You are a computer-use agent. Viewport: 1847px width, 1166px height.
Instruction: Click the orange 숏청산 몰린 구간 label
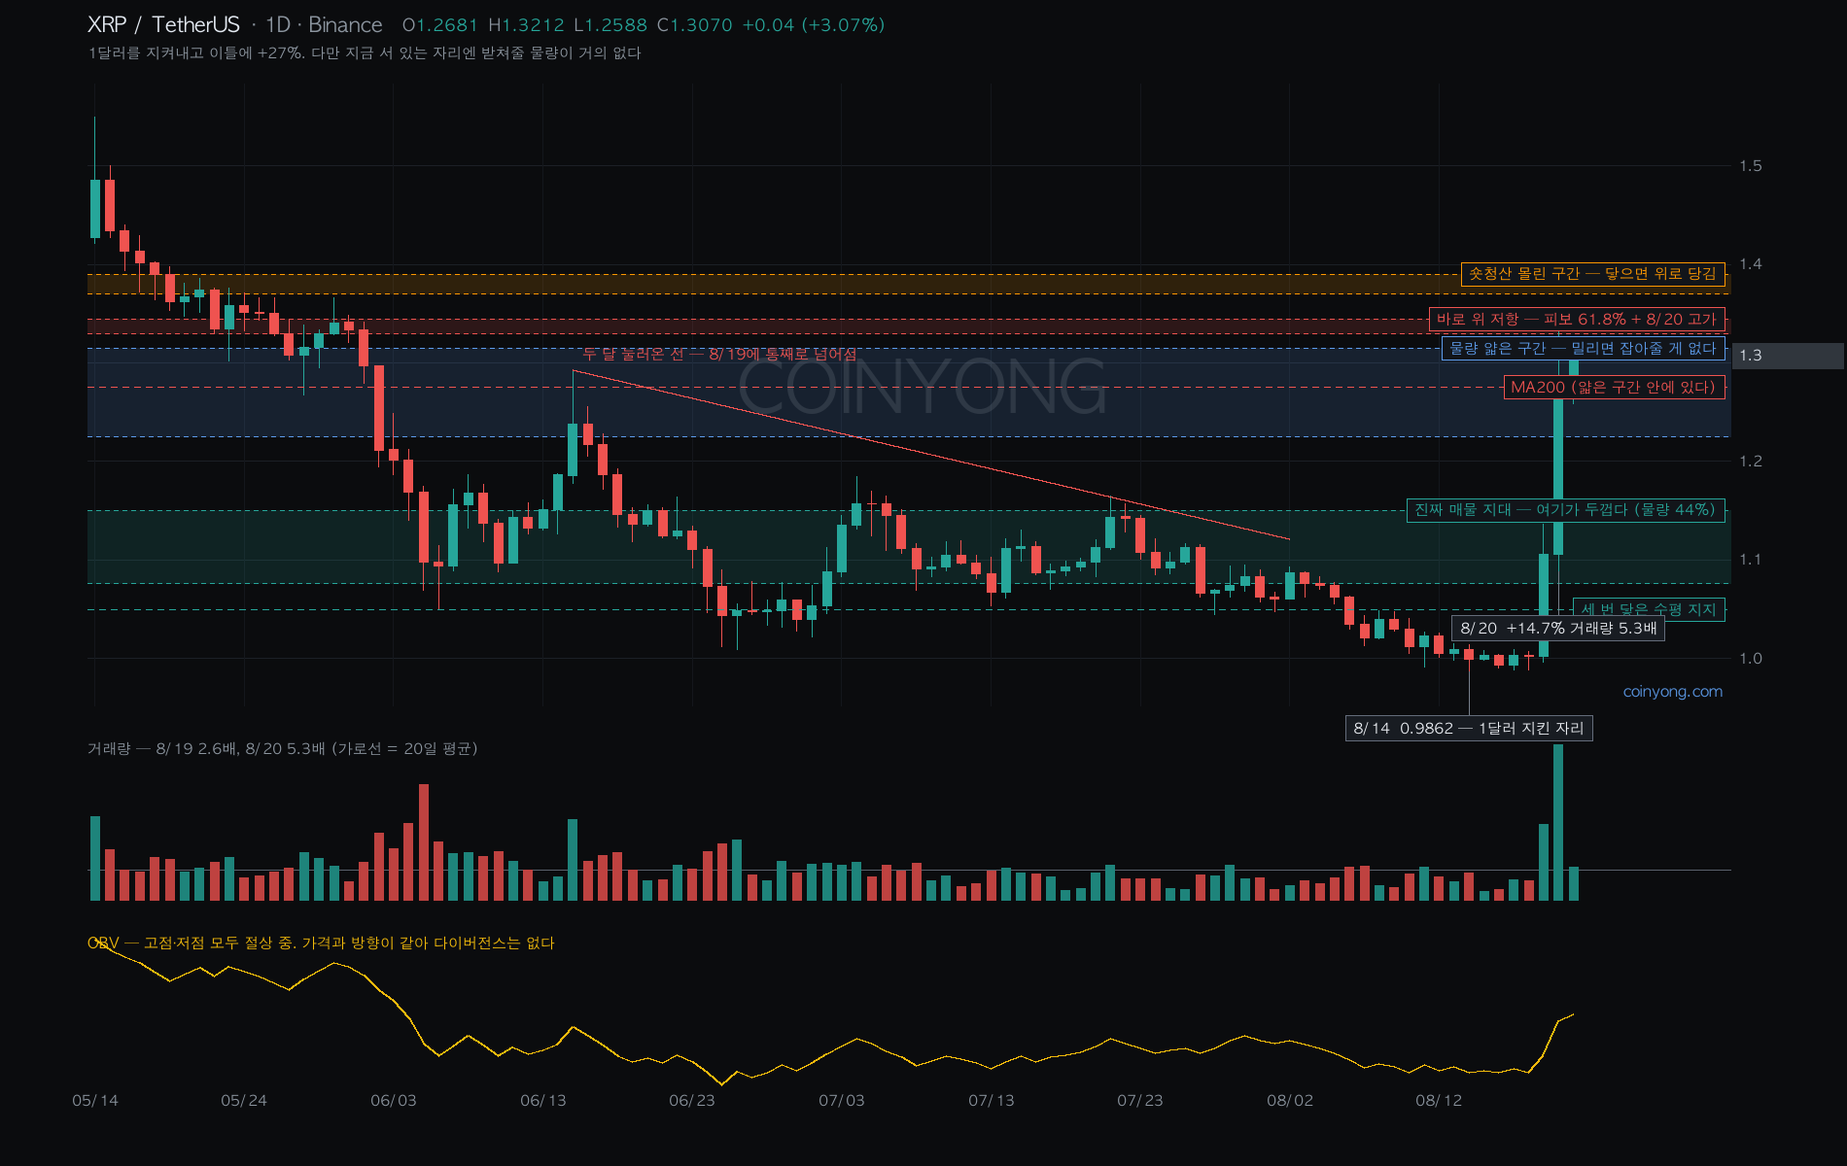1592,274
